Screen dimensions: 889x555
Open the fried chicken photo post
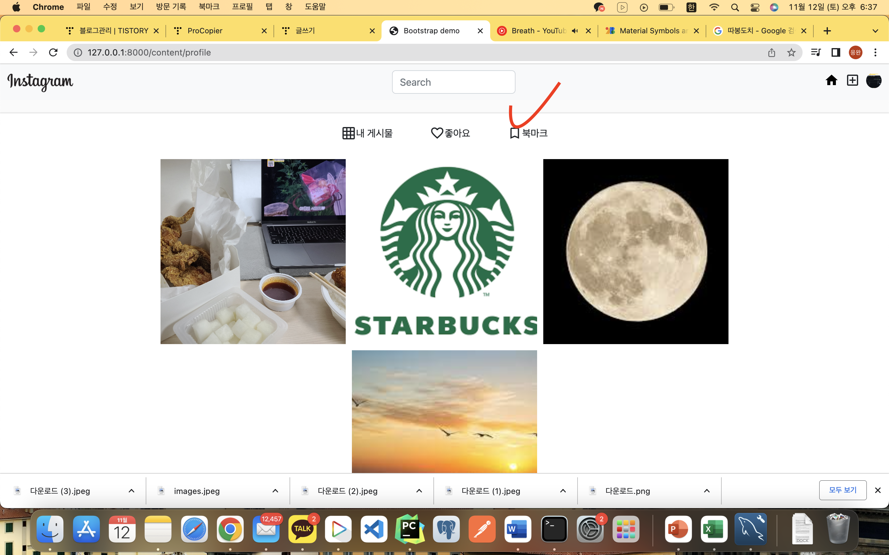coord(253,251)
